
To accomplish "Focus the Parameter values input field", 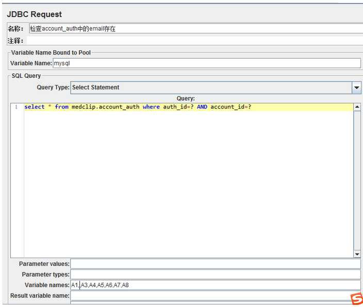I will pos(216,264).
